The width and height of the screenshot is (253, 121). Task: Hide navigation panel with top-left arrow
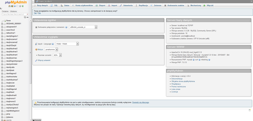[33, 1]
